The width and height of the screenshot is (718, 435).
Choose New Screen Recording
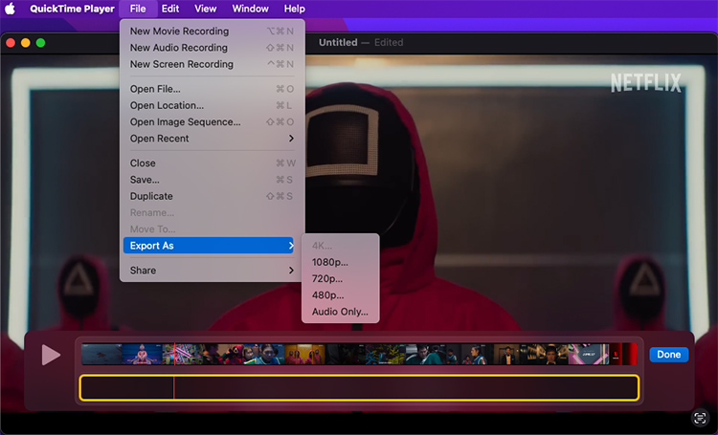[212, 64]
